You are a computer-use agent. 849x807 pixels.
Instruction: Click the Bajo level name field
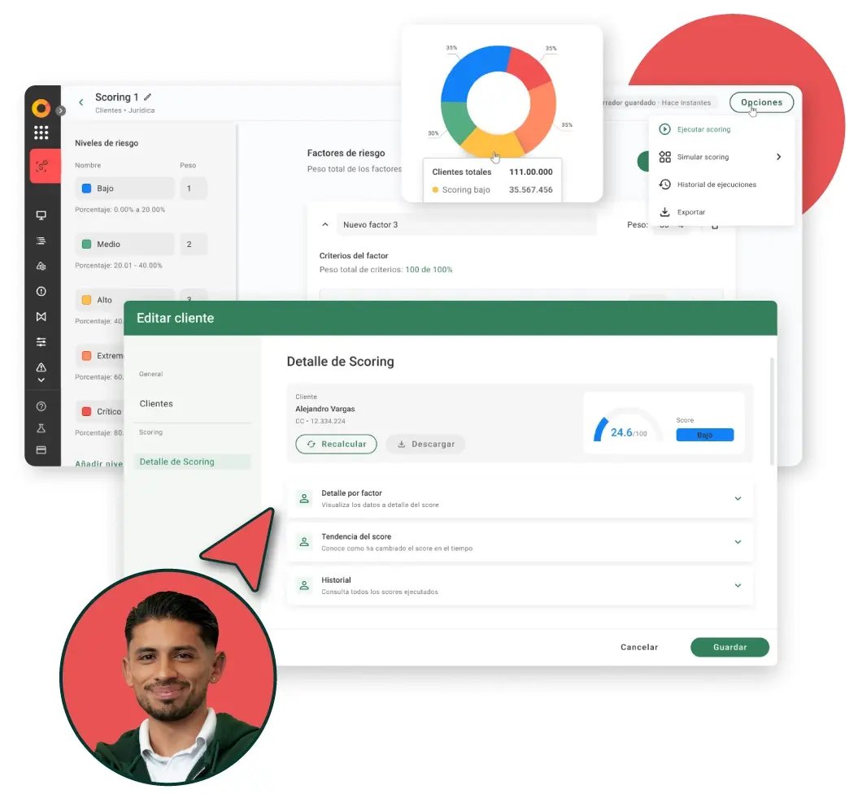(x=125, y=189)
